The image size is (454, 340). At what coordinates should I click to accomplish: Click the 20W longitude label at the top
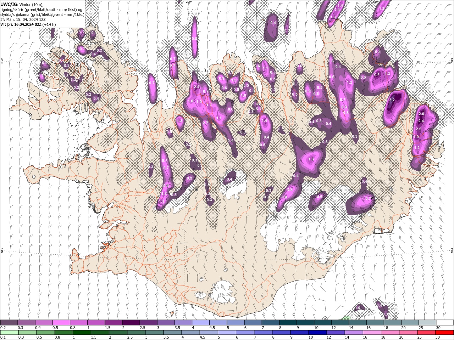(x=188, y=2)
